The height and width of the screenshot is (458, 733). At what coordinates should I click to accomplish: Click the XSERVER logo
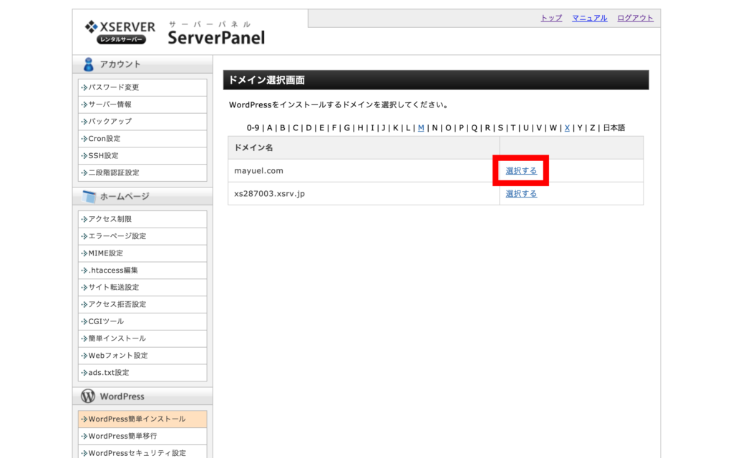coord(120,31)
